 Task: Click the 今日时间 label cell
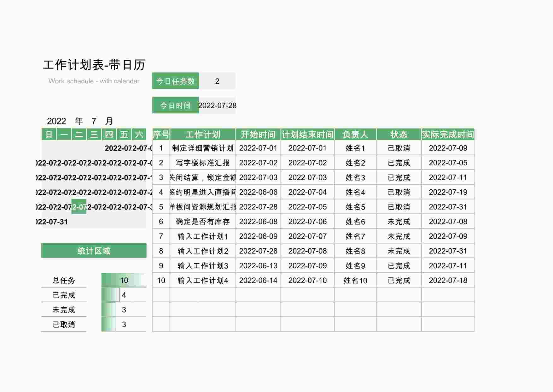tap(175, 105)
